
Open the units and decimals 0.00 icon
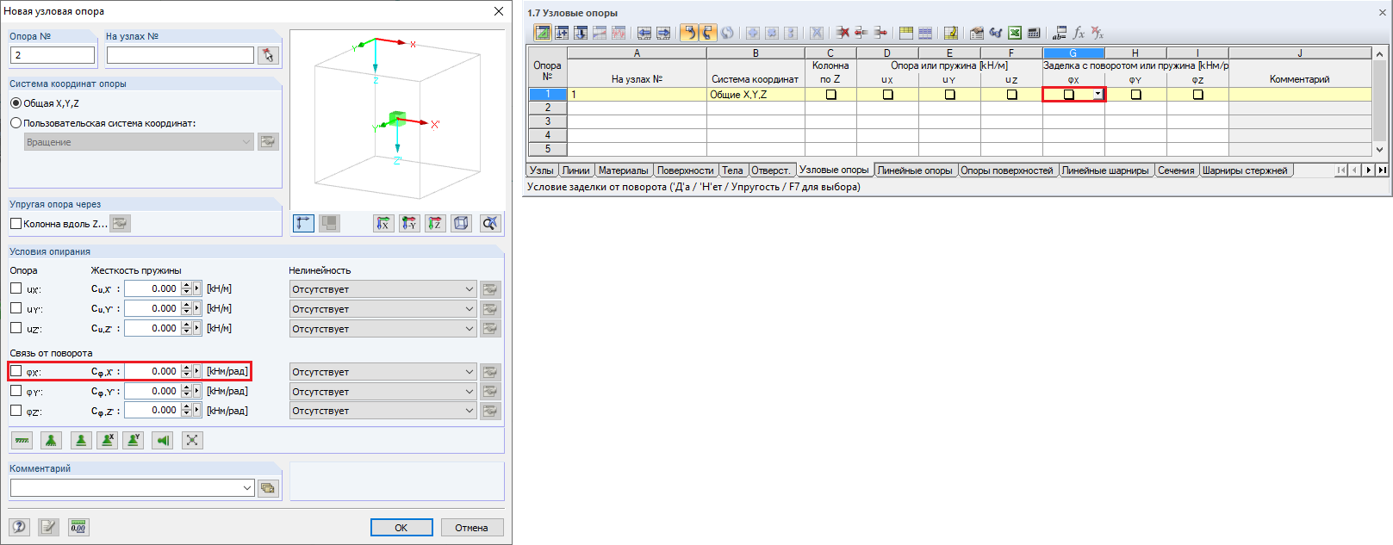78,527
